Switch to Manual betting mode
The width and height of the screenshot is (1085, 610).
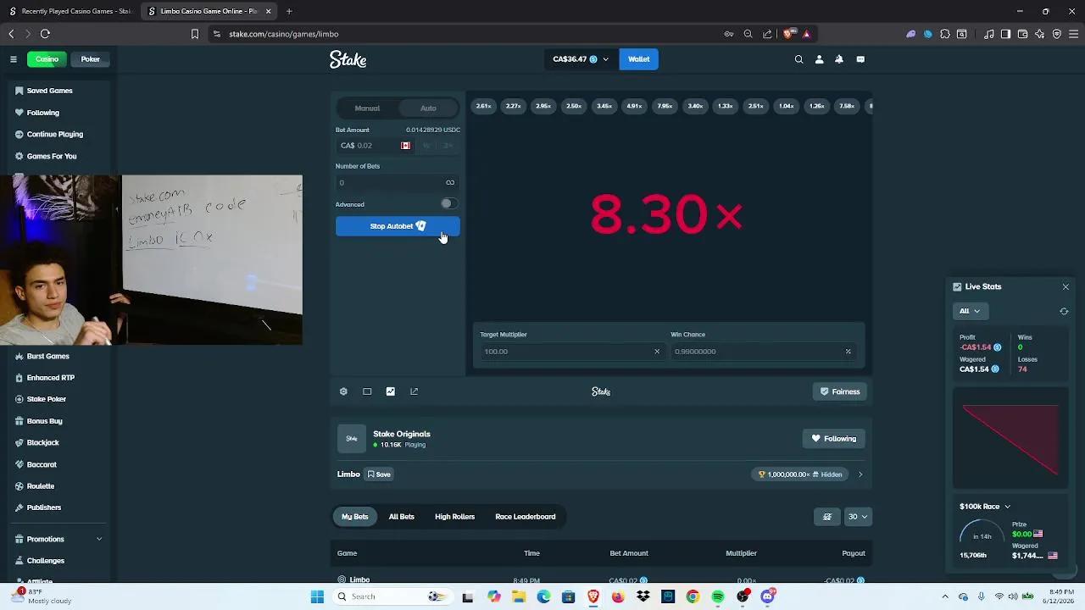[x=367, y=108]
